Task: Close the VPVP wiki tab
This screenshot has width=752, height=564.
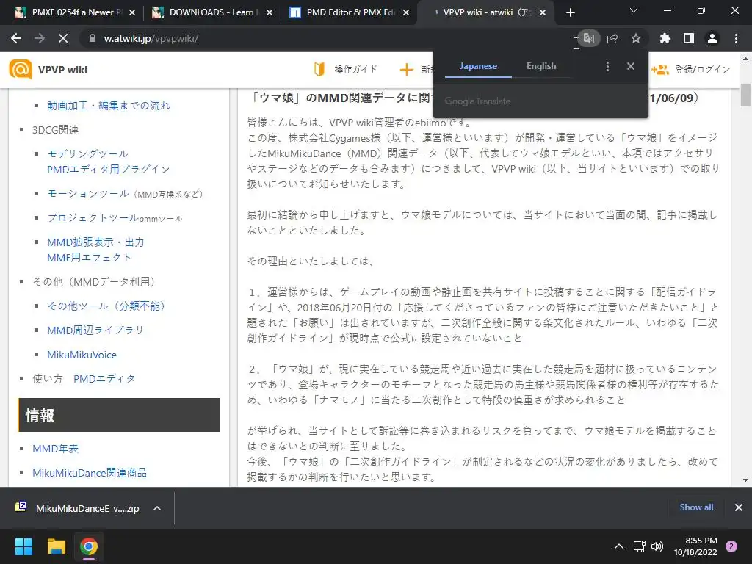Action: (x=543, y=12)
